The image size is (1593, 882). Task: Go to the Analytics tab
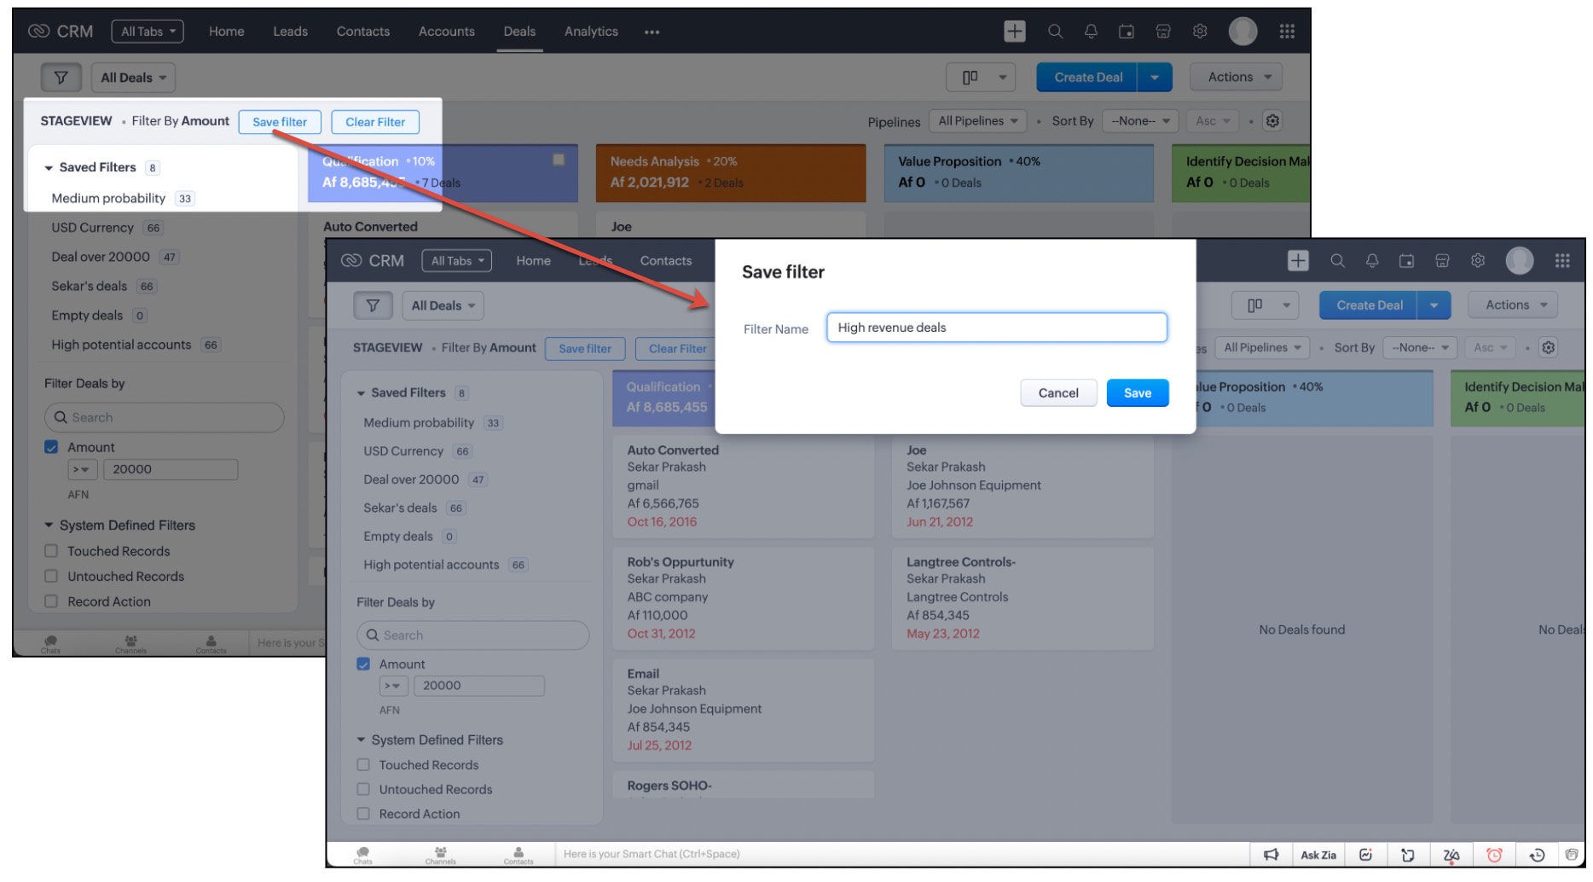tap(591, 32)
